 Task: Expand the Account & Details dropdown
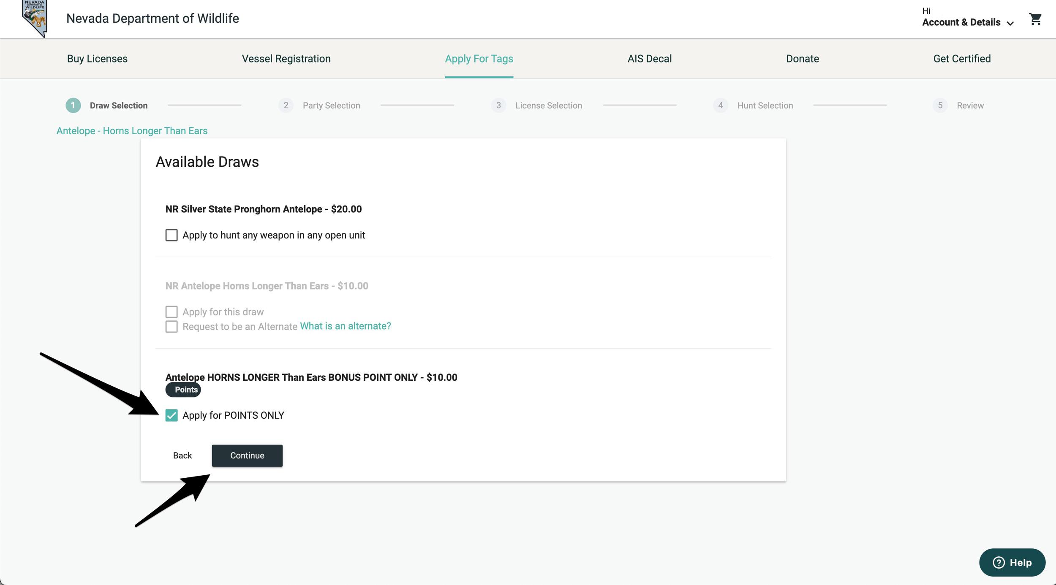pyautogui.click(x=967, y=22)
